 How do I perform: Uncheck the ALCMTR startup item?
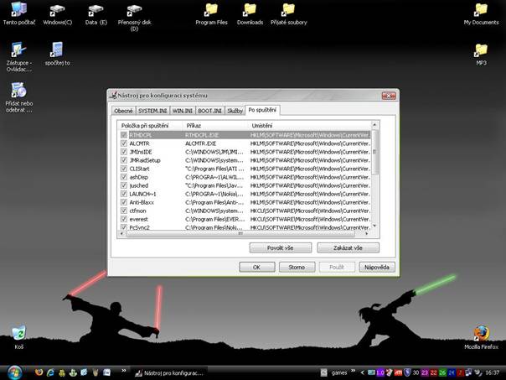(124, 143)
